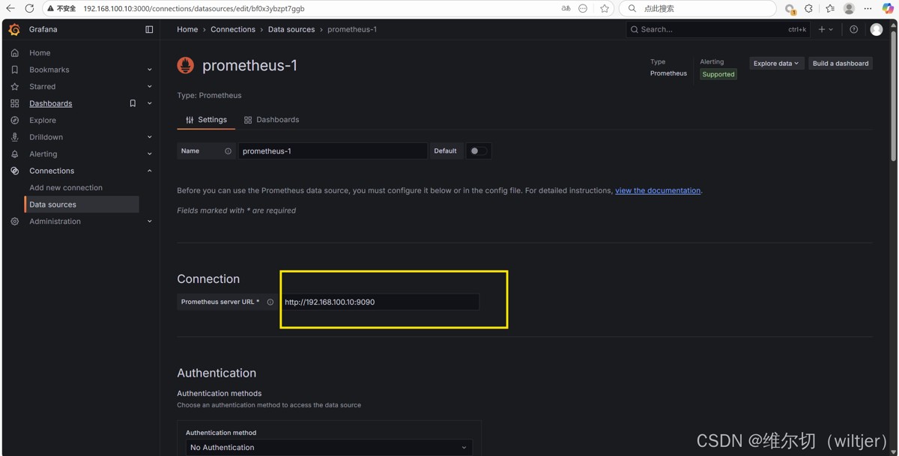Click Build a dashboard button

[841, 63]
